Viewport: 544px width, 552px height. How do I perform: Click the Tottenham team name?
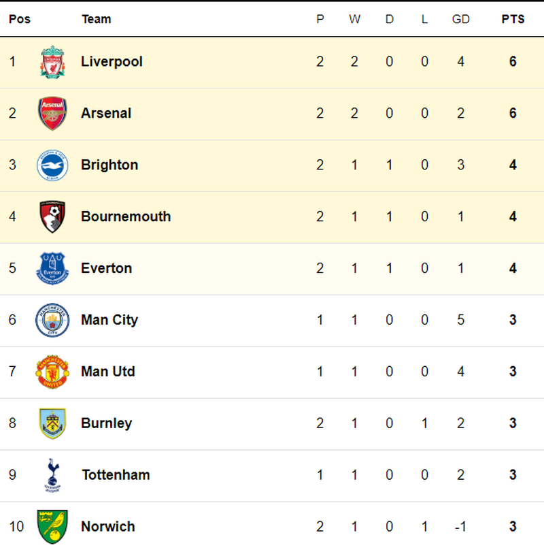pos(116,475)
